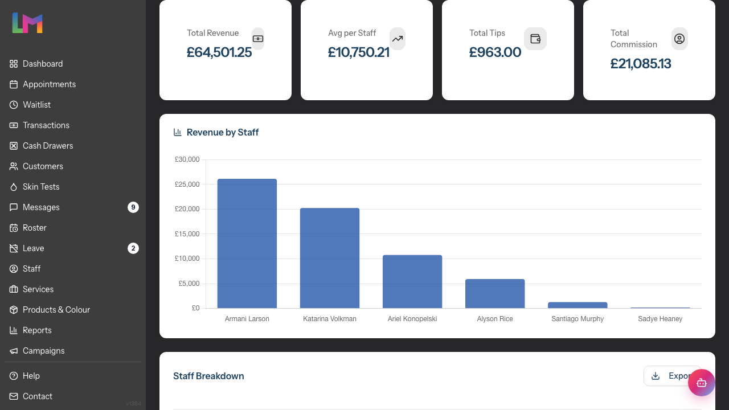729x410 pixels.
Task: Click Katarina Volkman's revenue bar
Action: coord(330,258)
